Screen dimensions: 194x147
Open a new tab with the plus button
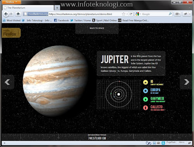coord(57,8)
